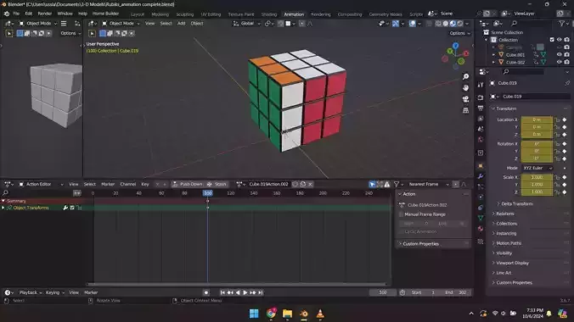The image size is (574, 322).
Task: Open Chrome from the Windows taskbar
Action: (x=271, y=314)
